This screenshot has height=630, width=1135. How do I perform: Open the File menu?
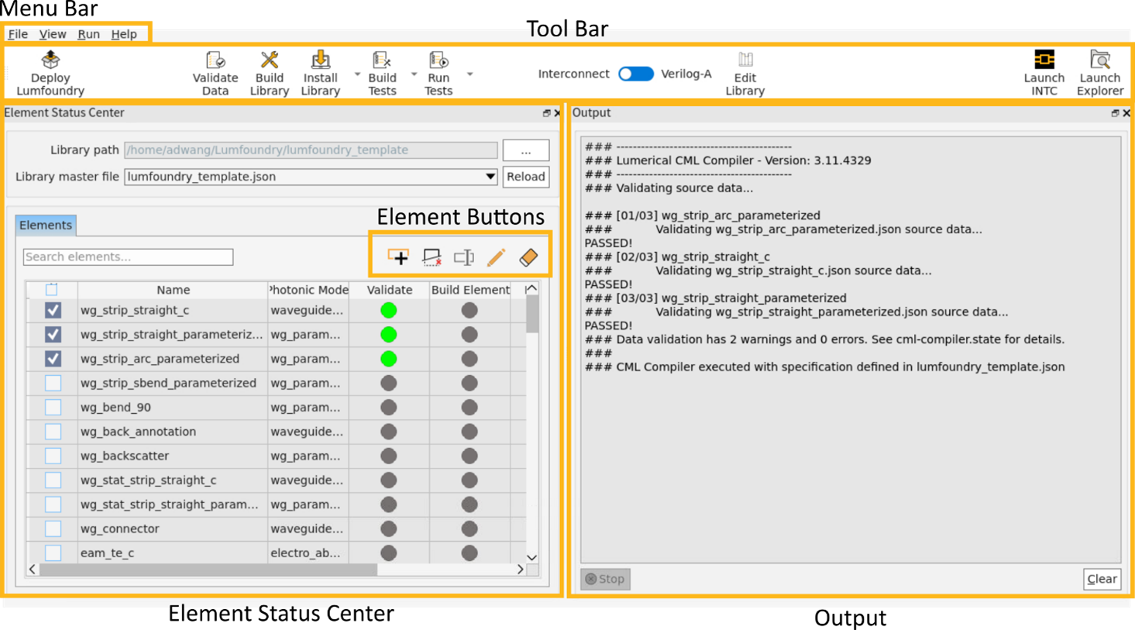pos(17,34)
